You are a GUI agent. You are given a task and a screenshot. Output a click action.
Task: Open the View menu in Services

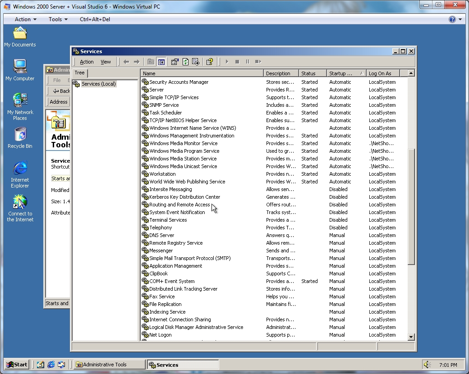click(x=106, y=62)
